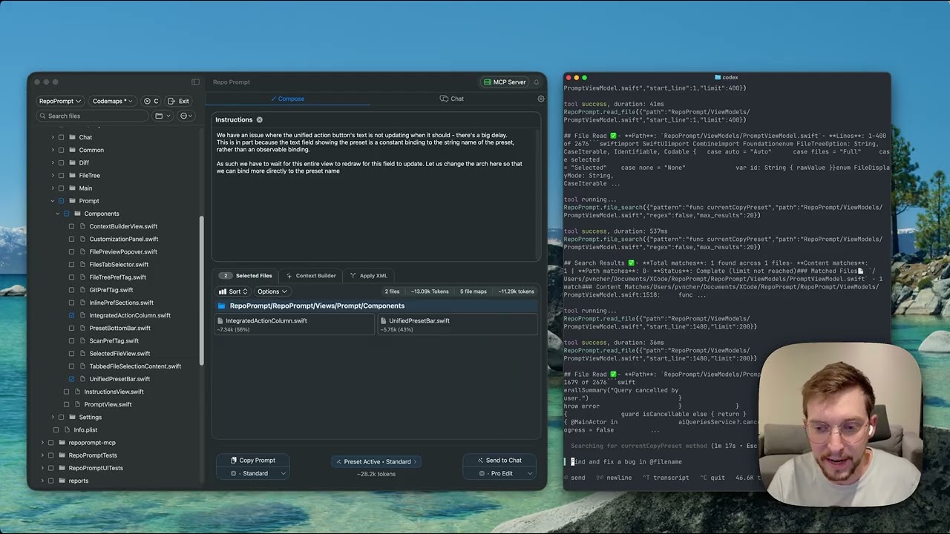Toggle the sidebar panel icon in Repo Prompt
Screen dimensions: 950x534
coord(195,82)
